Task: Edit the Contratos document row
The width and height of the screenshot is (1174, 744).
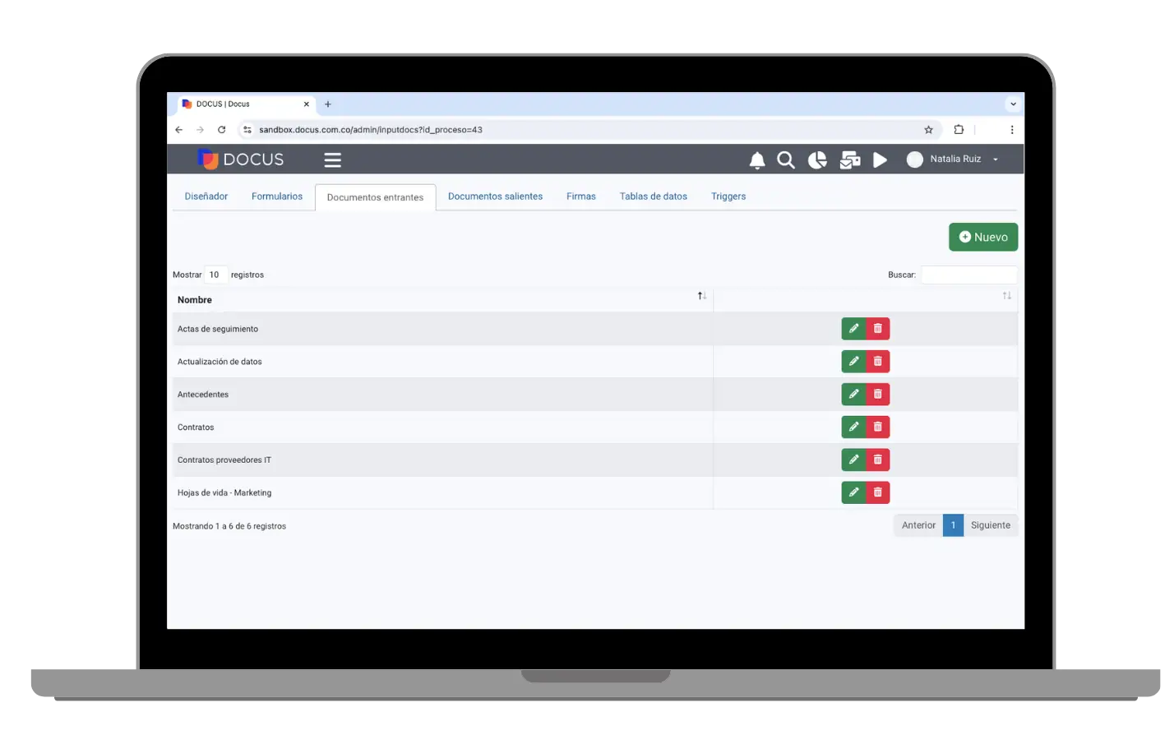Action: [853, 427]
